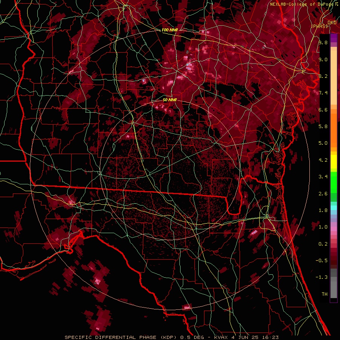This screenshot has height=340, width=340.
Task: Click the 9.8 value on the color scale
Action: (x=323, y=42)
